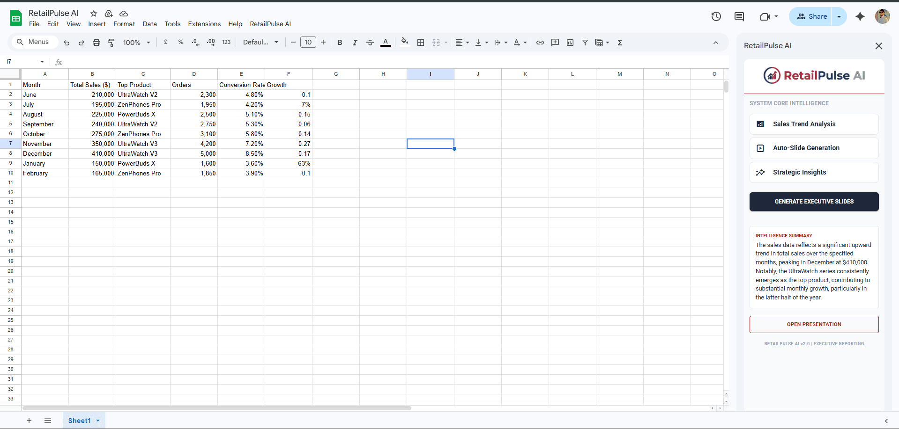Open the Gemini sparkle icon
This screenshot has height=429, width=899.
tap(860, 16)
